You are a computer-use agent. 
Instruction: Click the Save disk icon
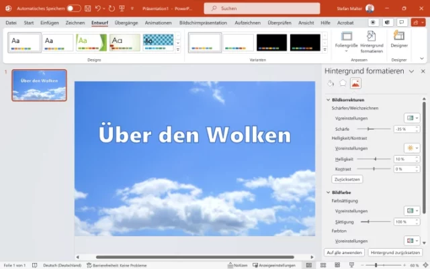pos(88,9)
